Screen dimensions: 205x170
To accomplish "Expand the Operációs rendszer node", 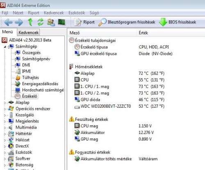I will pos(5,109).
